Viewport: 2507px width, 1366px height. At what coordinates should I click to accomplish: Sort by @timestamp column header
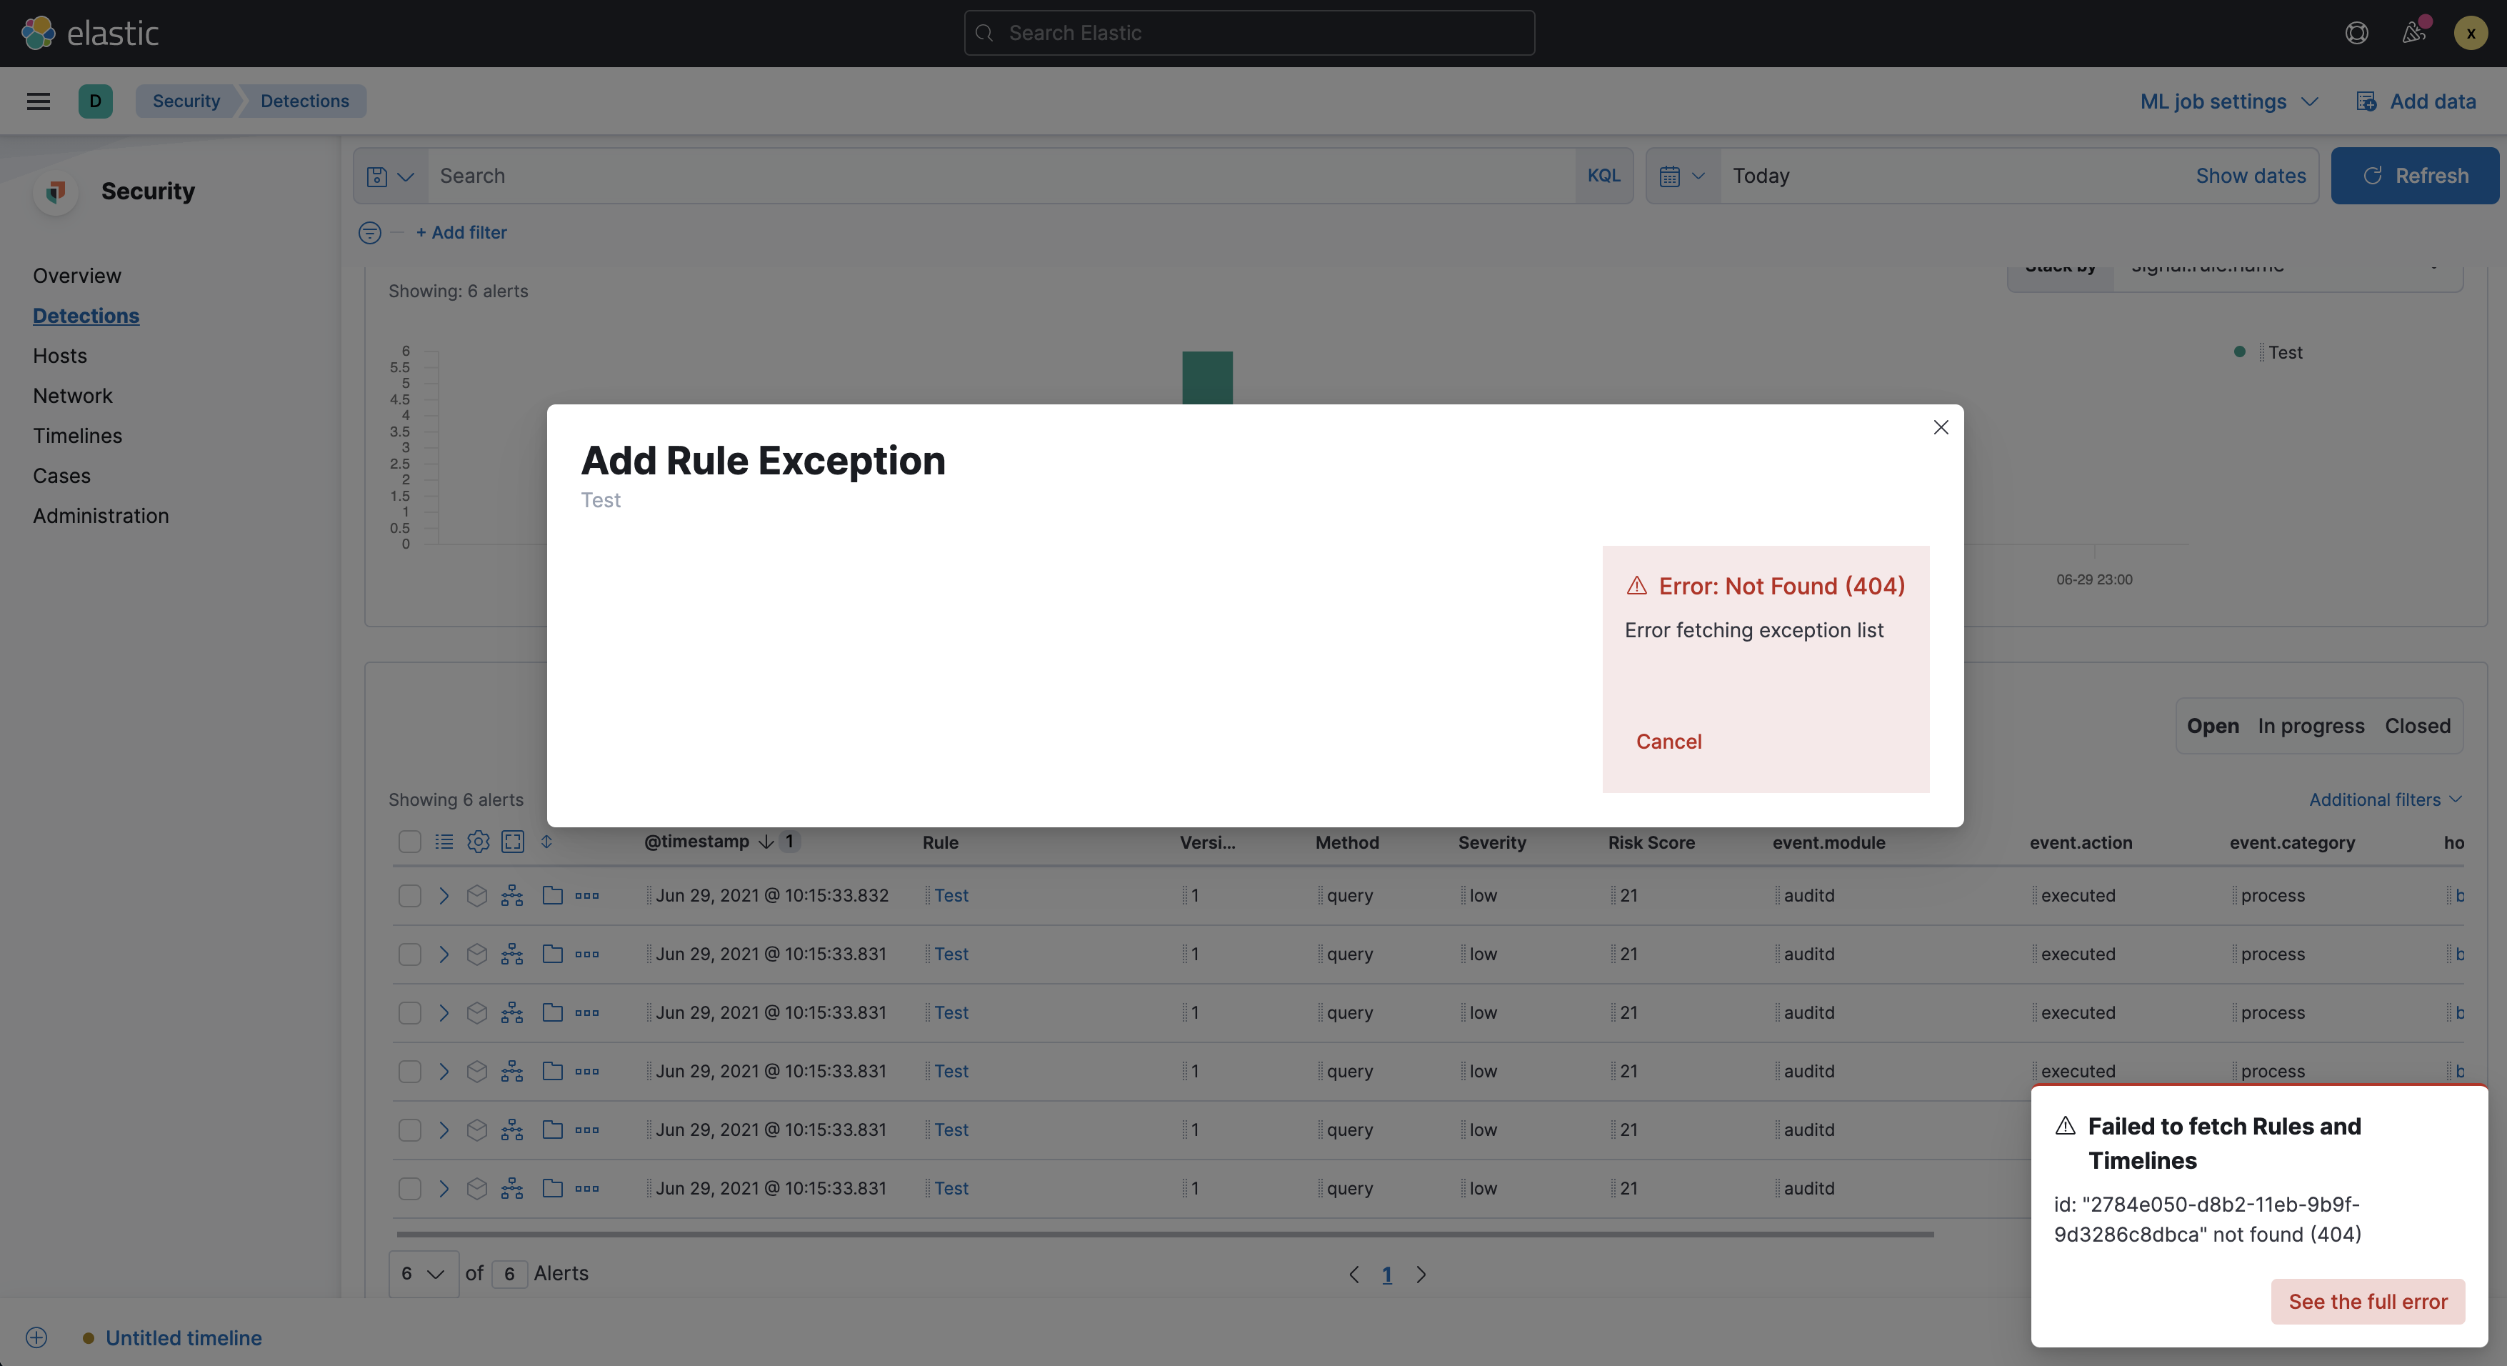(696, 841)
